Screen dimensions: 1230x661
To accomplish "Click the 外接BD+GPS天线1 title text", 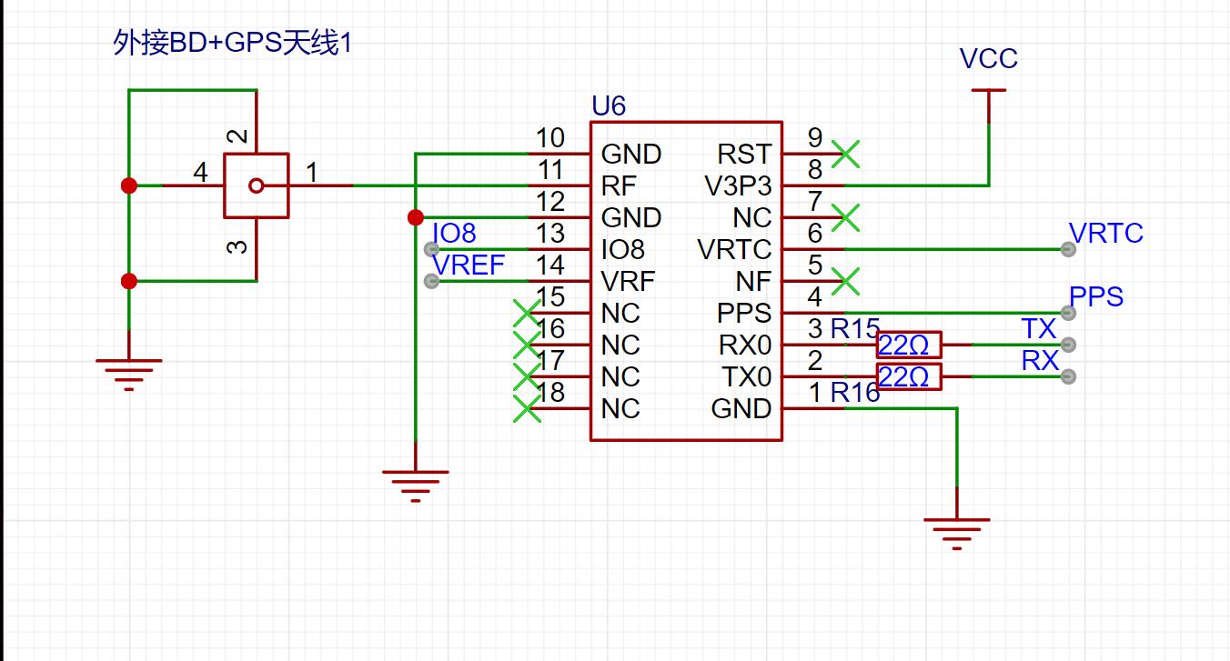I will 232,44.
